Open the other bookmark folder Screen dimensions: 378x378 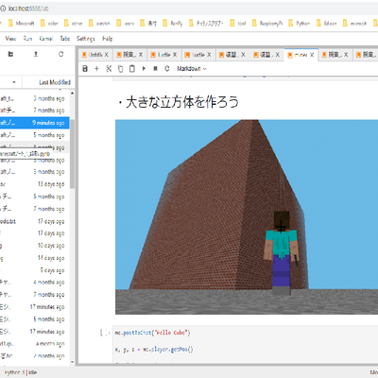click(x=73, y=24)
